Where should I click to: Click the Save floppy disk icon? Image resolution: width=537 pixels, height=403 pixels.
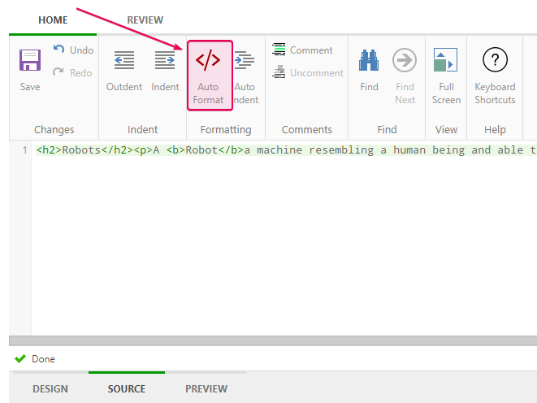point(30,60)
